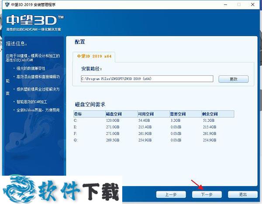Click the 卷标 column header
262x204 pixels.
[90, 114]
